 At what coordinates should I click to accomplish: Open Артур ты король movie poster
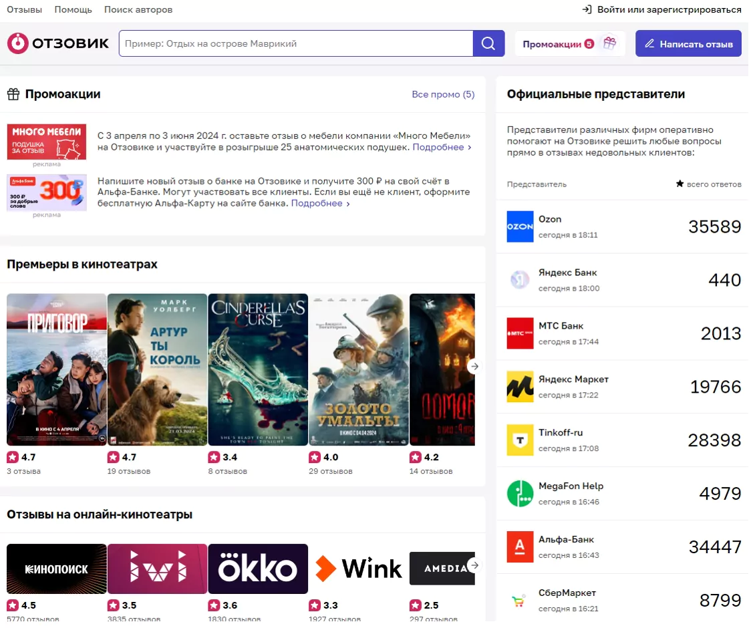point(158,371)
